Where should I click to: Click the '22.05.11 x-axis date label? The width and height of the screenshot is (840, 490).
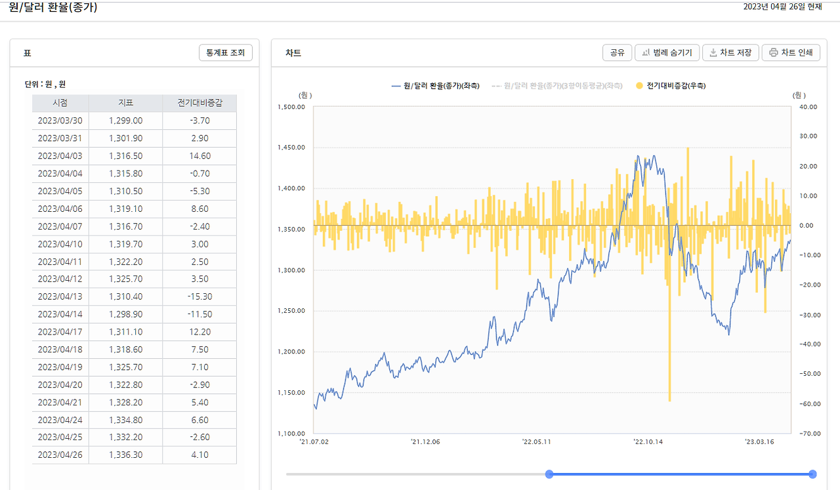click(x=536, y=442)
